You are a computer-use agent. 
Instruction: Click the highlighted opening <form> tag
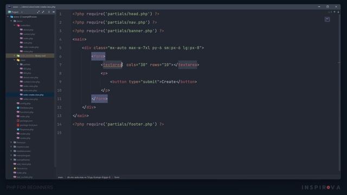98,56
